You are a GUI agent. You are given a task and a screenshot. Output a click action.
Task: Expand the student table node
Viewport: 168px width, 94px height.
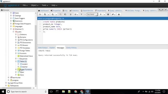18,64
